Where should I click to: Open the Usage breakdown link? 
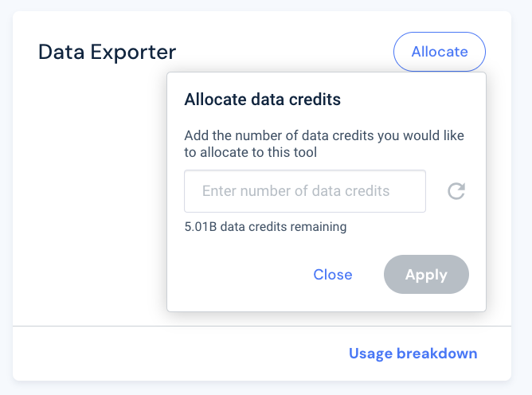pos(413,354)
